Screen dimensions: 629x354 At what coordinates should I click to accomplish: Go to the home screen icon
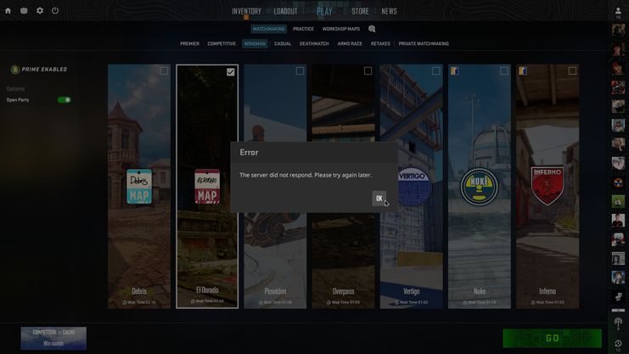8,11
